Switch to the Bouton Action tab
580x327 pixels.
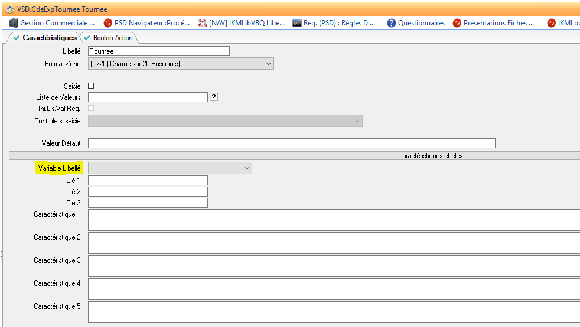pyautogui.click(x=112, y=38)
